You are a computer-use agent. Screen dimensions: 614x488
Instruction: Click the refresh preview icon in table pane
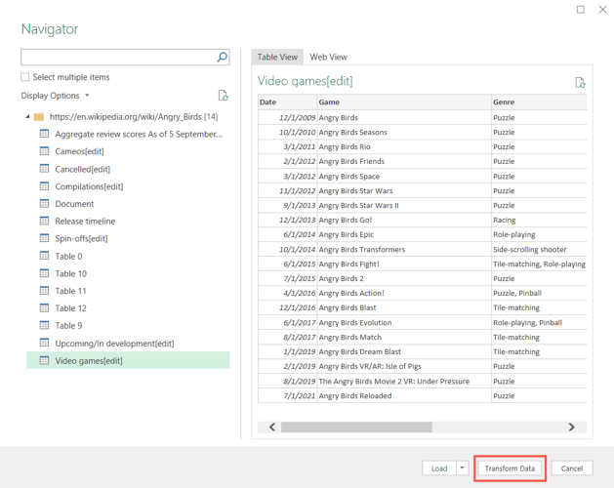[580, 83]
